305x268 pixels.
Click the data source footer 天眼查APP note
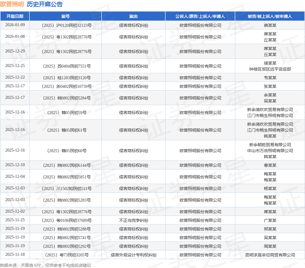point(46,265)
